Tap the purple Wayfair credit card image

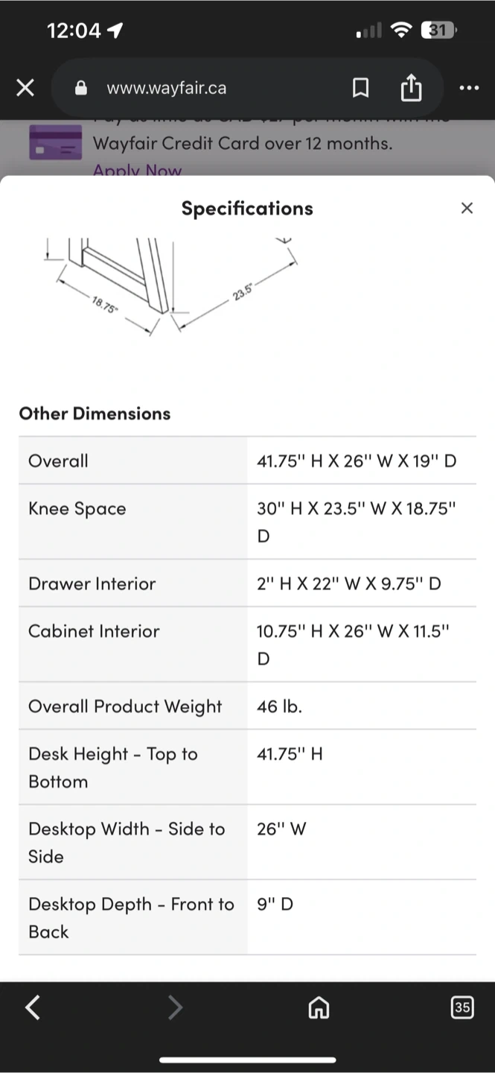click(55, 142)
